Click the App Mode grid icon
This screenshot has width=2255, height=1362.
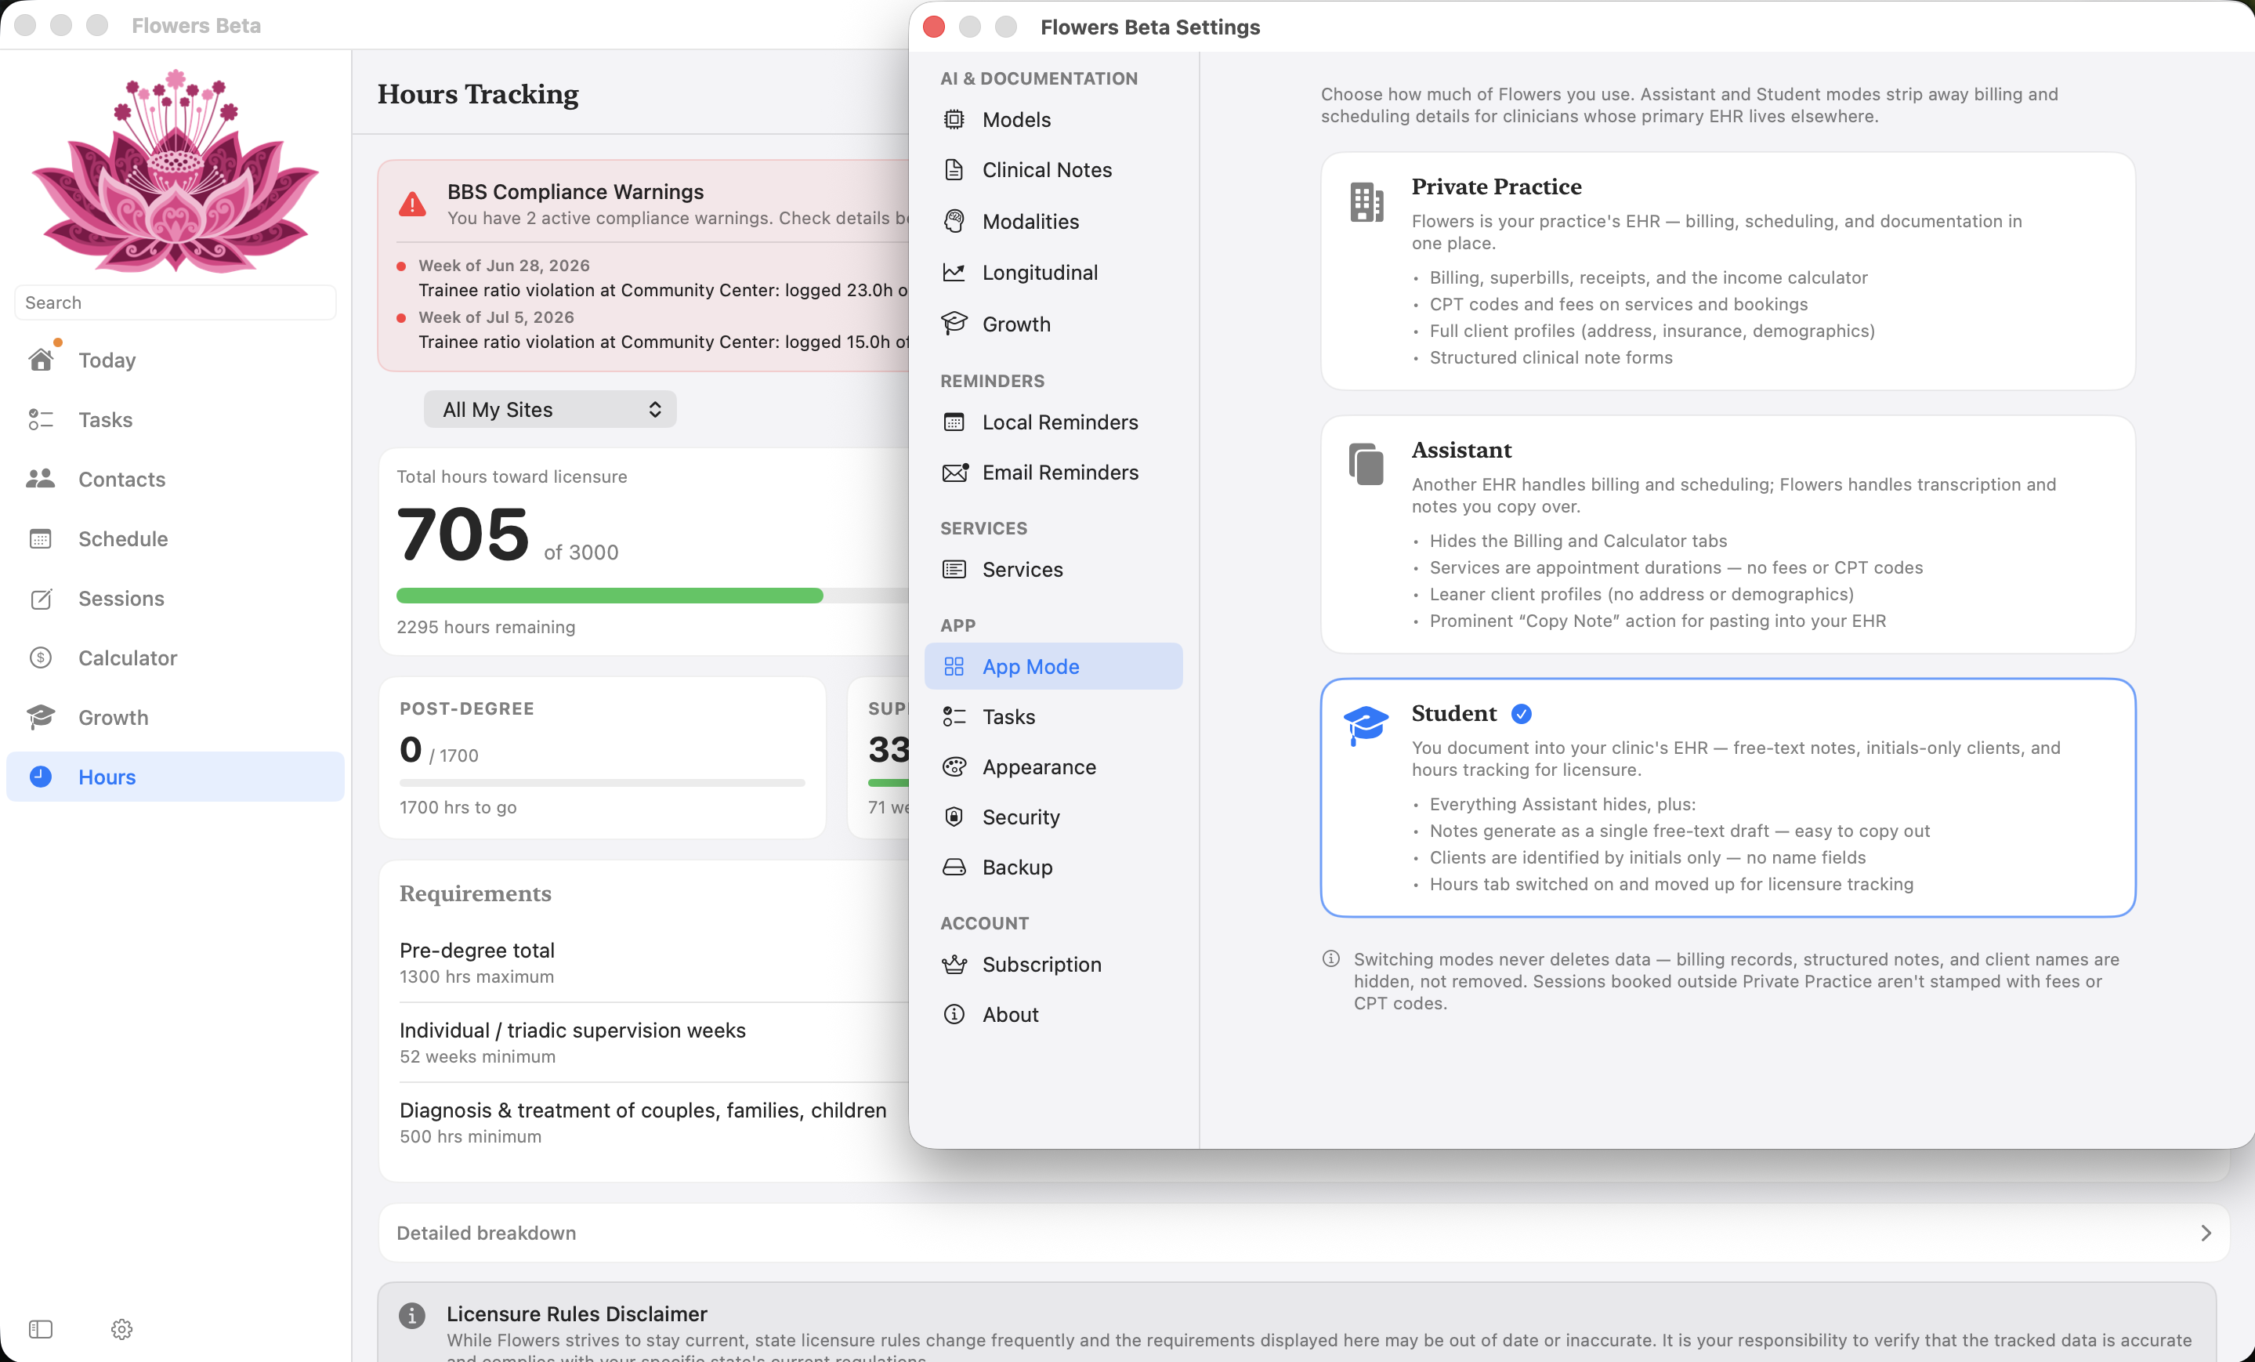click(954, 666)
